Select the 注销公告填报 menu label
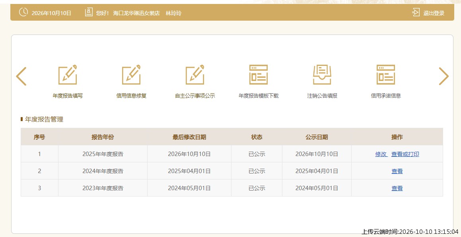Image resolution: width=461 pixels, height=237 pixels. coord(322,96)
